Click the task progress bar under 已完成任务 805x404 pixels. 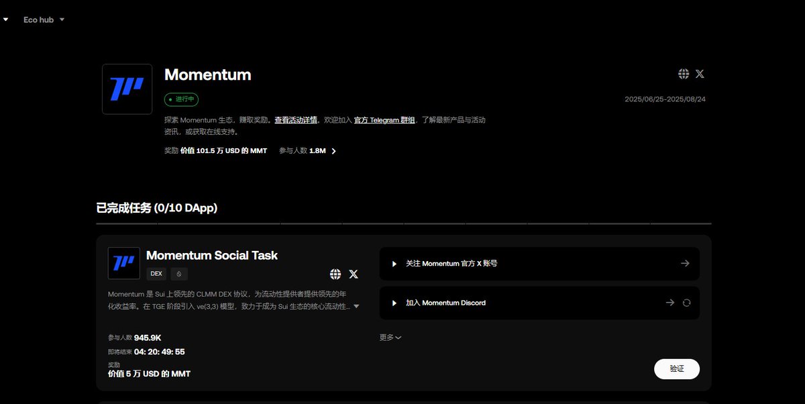404,223
